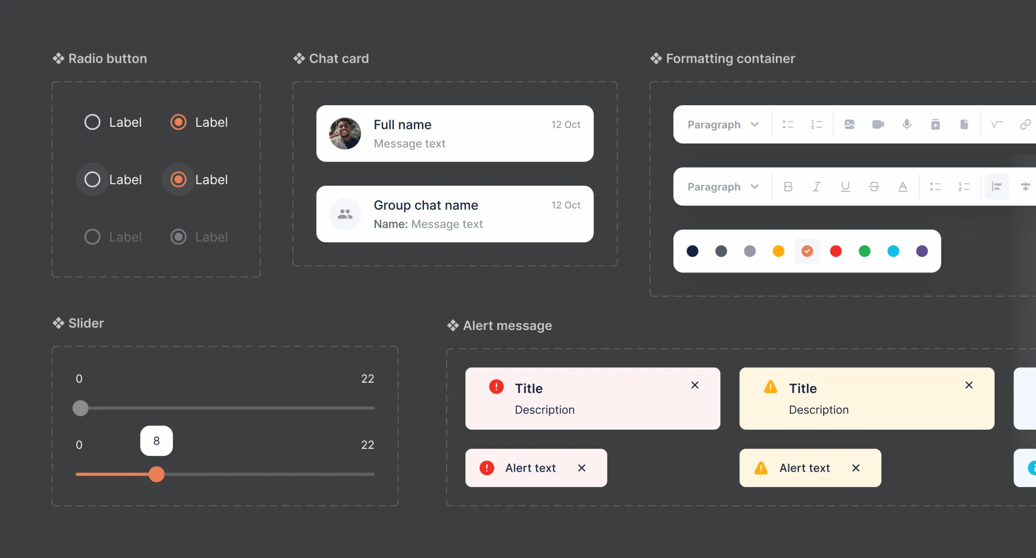Apply strikethrough formatting
Screen dimensions: 1036x558
click(874, 187)
